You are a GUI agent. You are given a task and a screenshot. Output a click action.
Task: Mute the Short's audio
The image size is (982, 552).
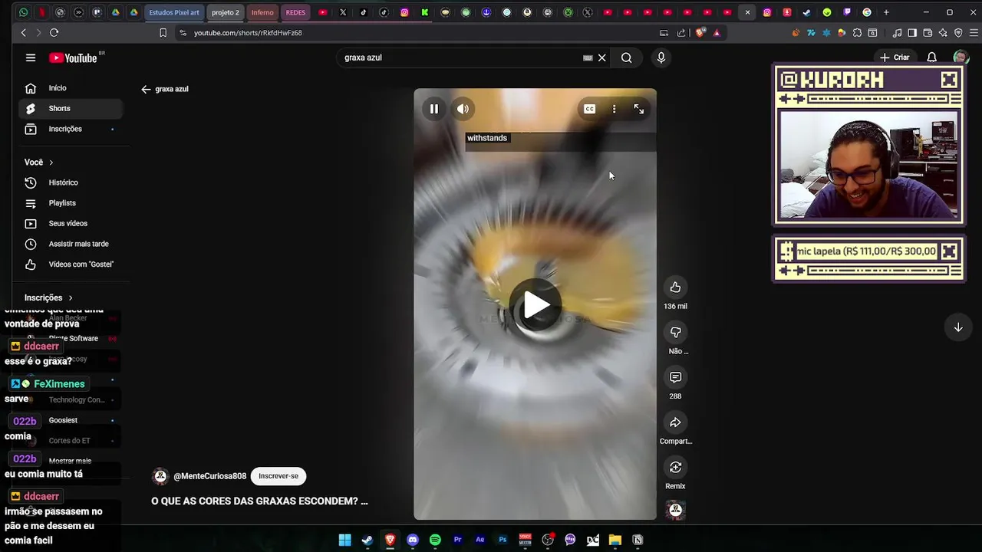(x=463, y=109)
